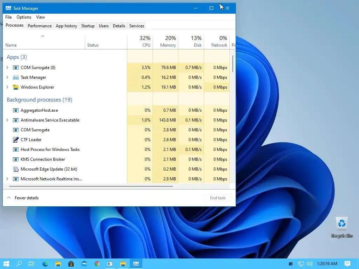The height and width of the screenshot is (269, 359).
Task: Expand the Task Manager process row
Action: 7,77
